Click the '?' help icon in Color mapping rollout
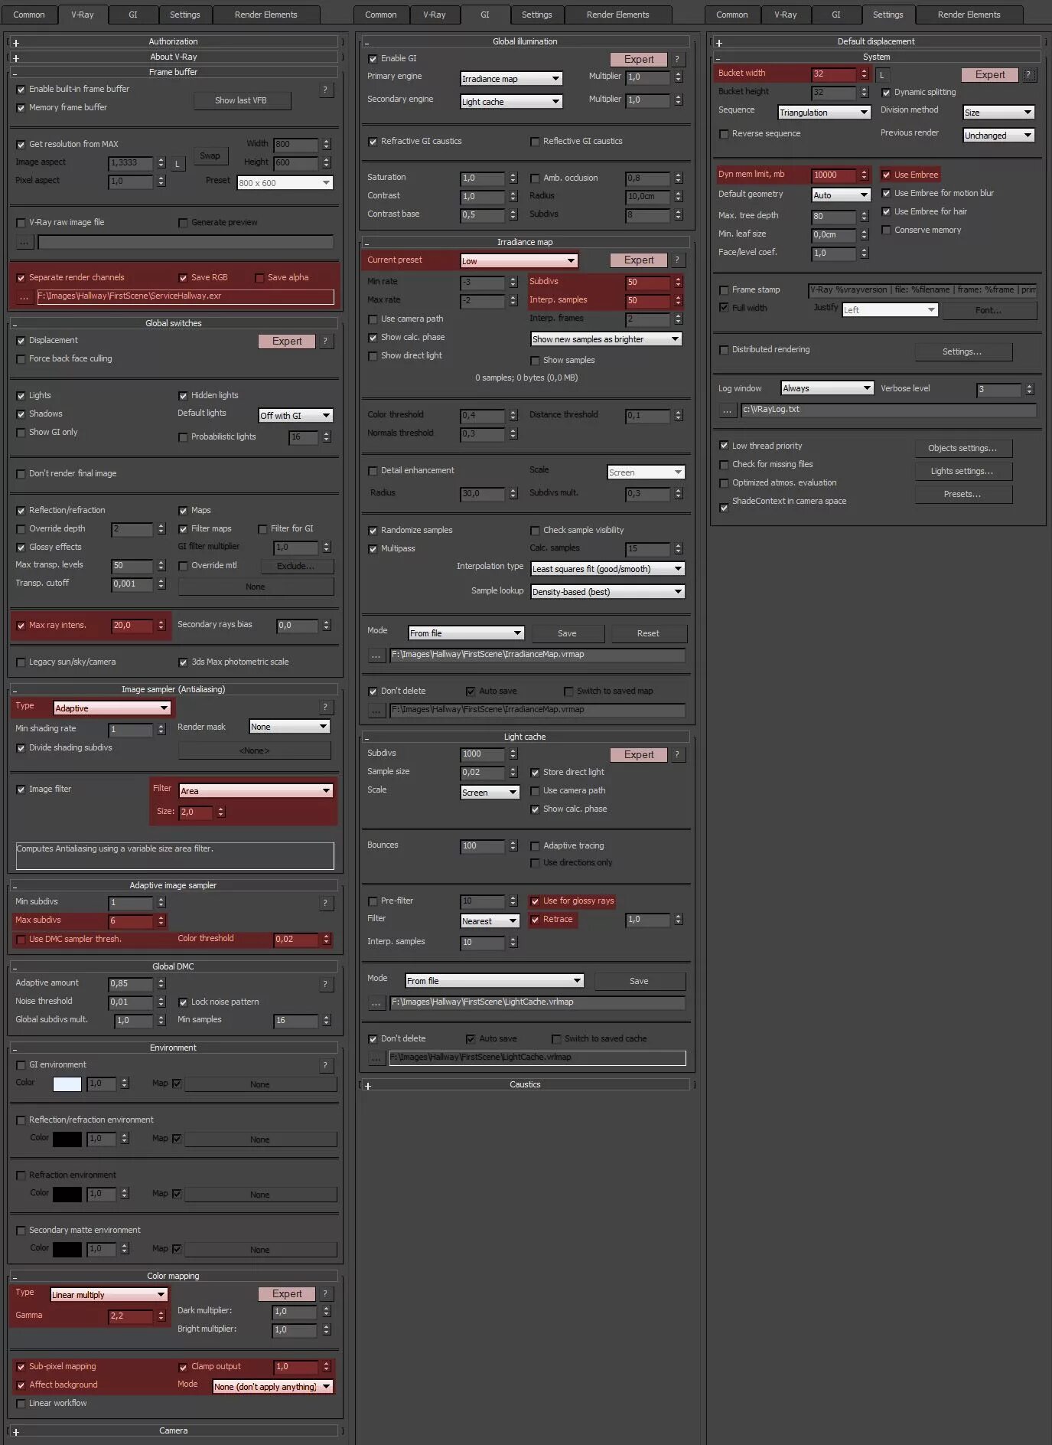 (325, 1293)
